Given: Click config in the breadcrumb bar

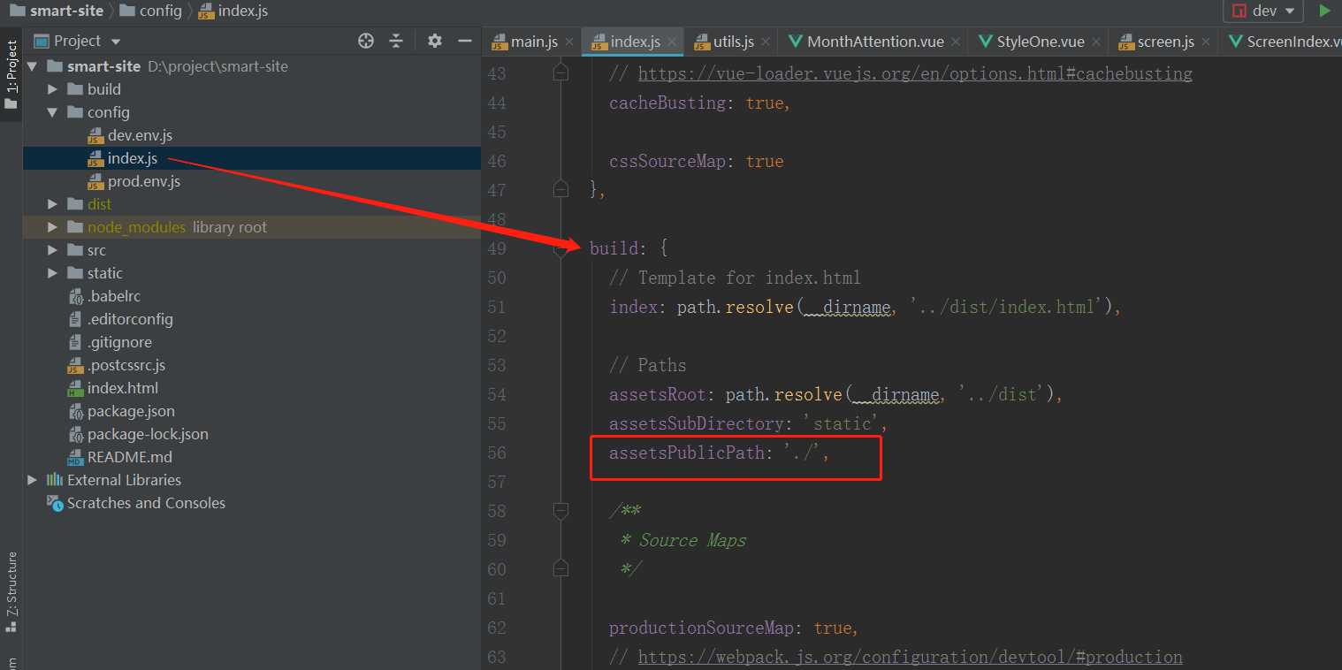Looking at the screenshot, I should point(150,11).
